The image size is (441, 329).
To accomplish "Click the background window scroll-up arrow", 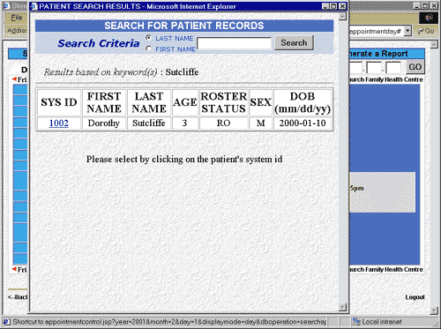I will click(x=434, y=44).
